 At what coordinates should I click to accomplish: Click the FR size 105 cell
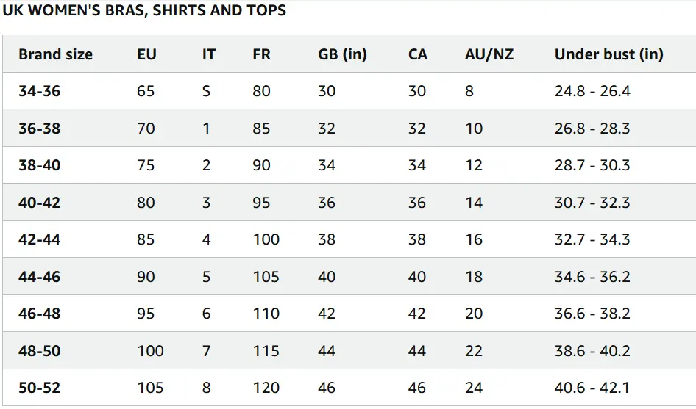click(x=266, y=277)
